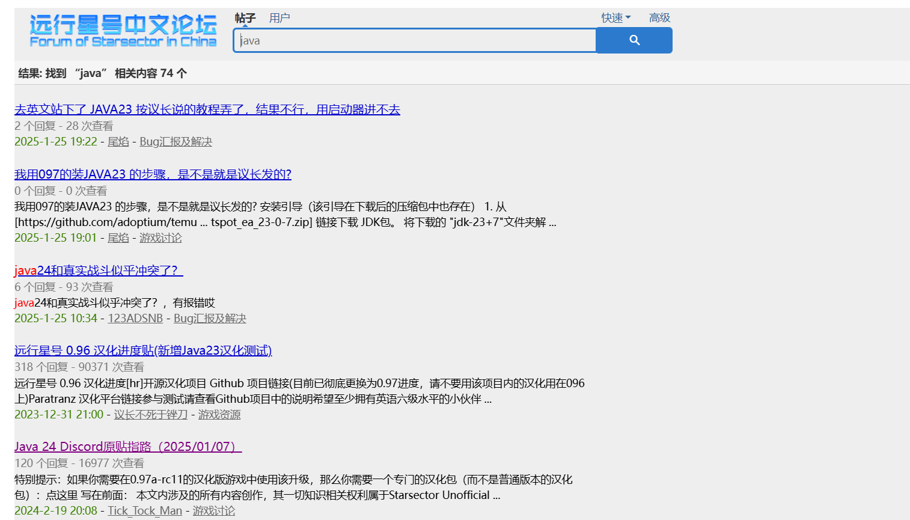
Task: Switch to the 用户 search tab
Action: 279,18
